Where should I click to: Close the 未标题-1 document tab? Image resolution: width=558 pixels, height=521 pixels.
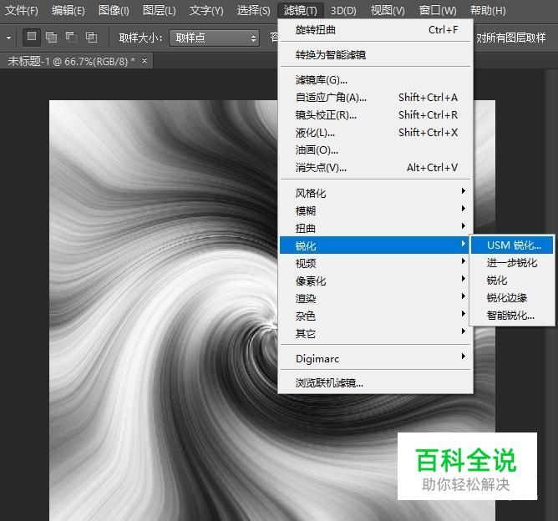coord(145,60)
